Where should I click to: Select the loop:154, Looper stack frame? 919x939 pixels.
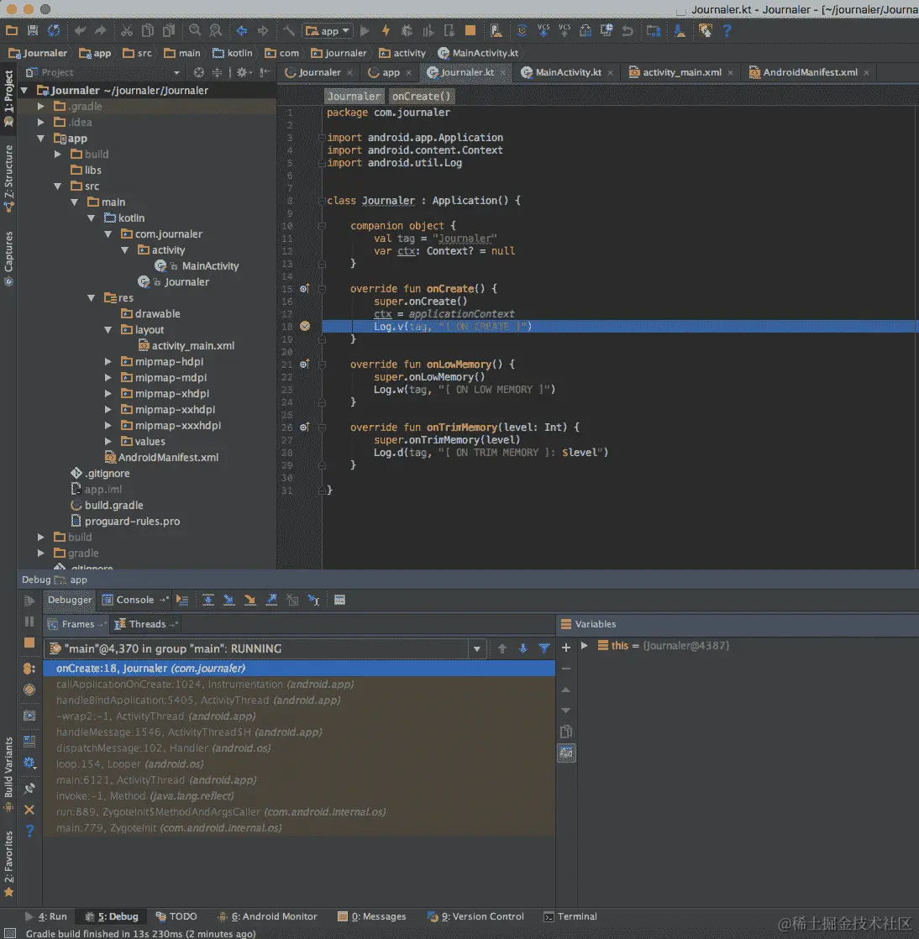point(298,764)
